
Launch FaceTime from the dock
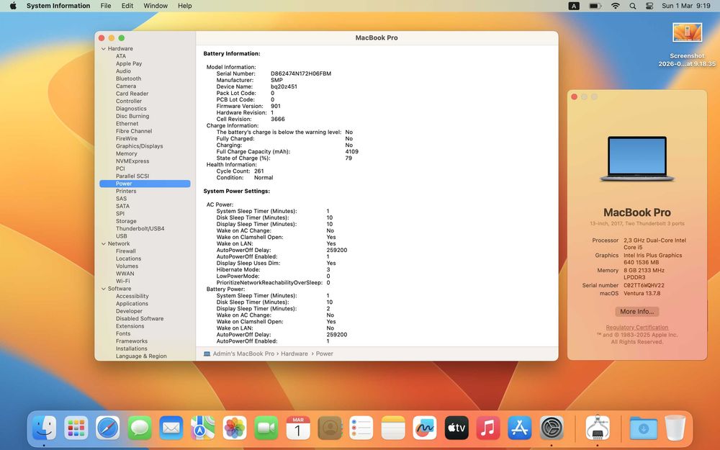pyautogui.click(x=266, y=428)
